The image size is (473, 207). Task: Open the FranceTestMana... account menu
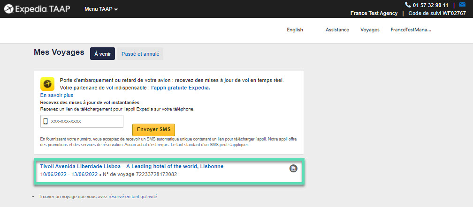[411, 30]
